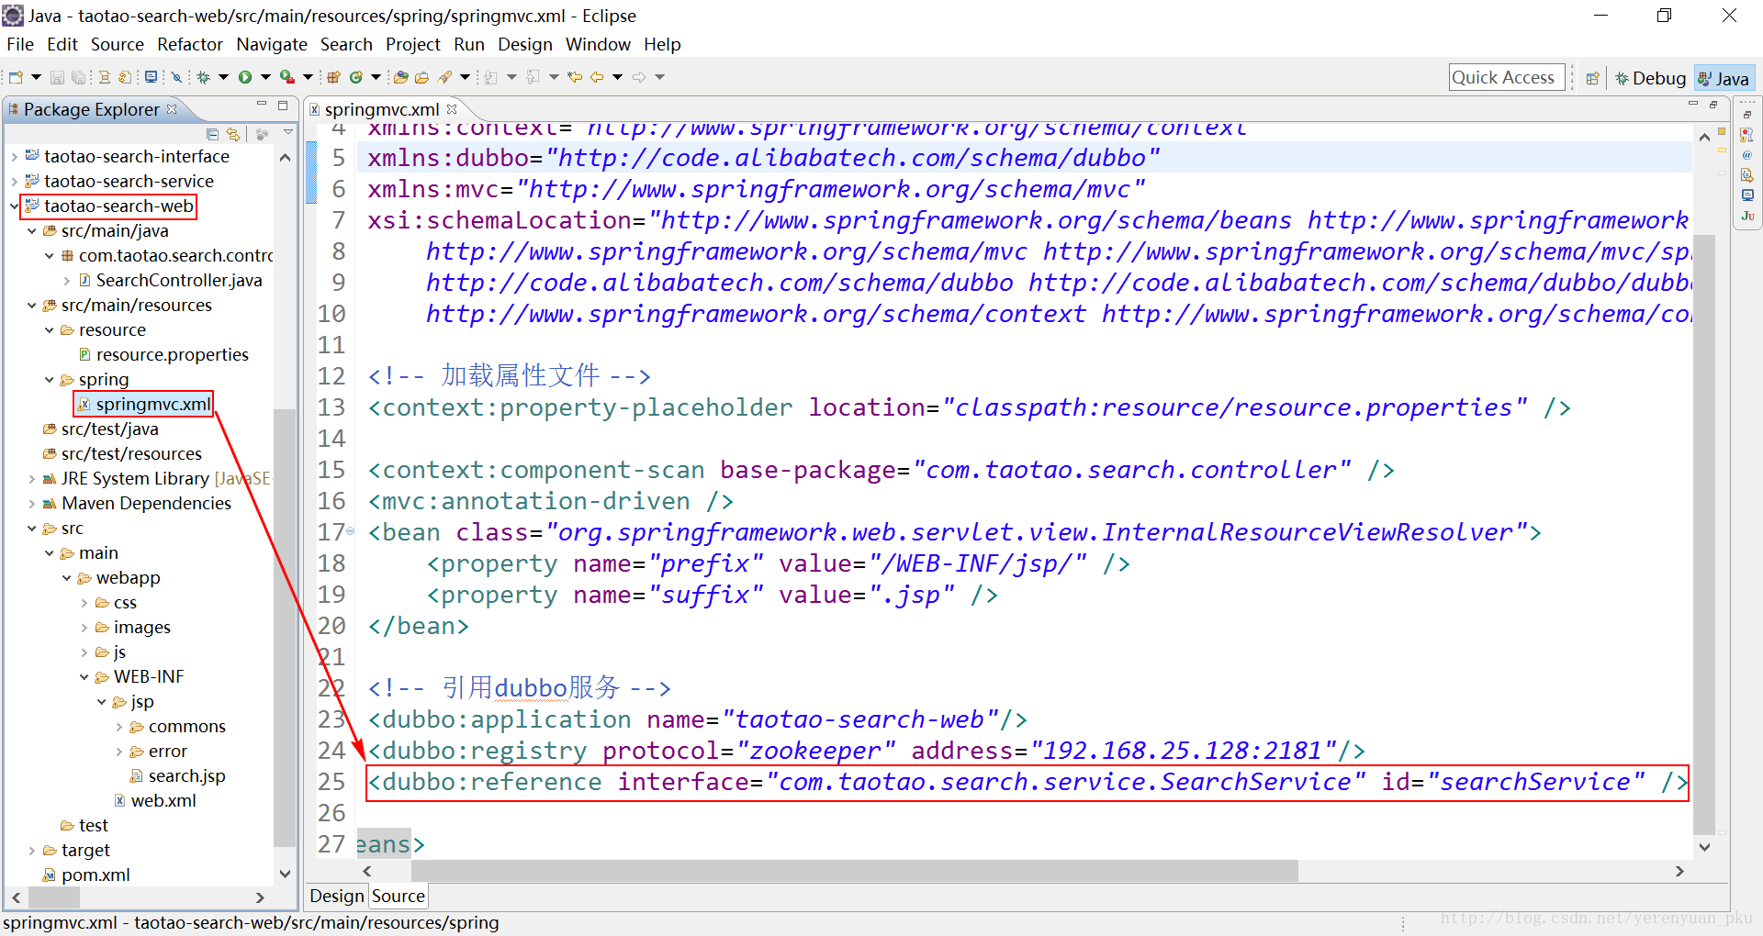Switch to the Java perspective
1763x936 pixels.
point(1724,79)
